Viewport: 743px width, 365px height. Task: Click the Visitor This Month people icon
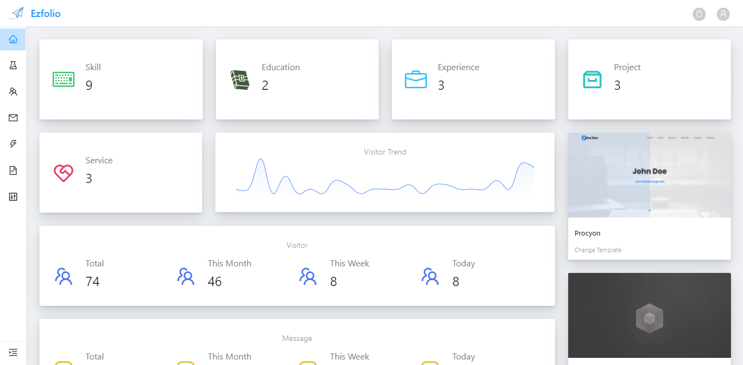click(x=186, y=276)
